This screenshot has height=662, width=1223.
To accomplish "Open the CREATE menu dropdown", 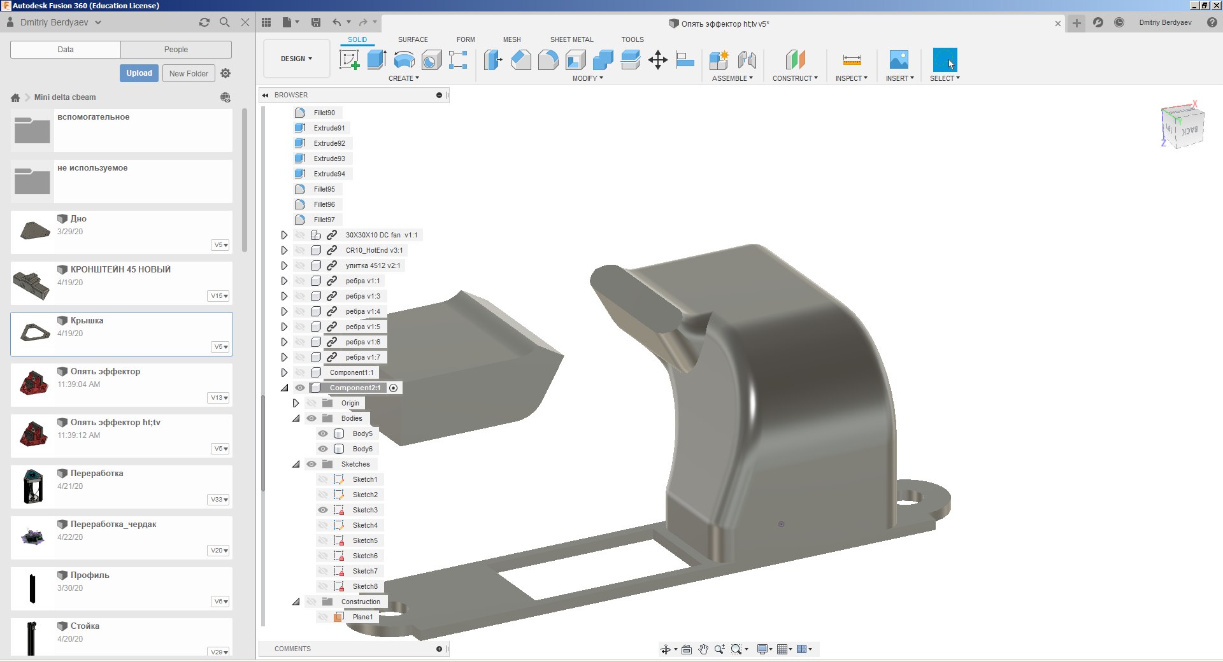I will pos(404,78).
